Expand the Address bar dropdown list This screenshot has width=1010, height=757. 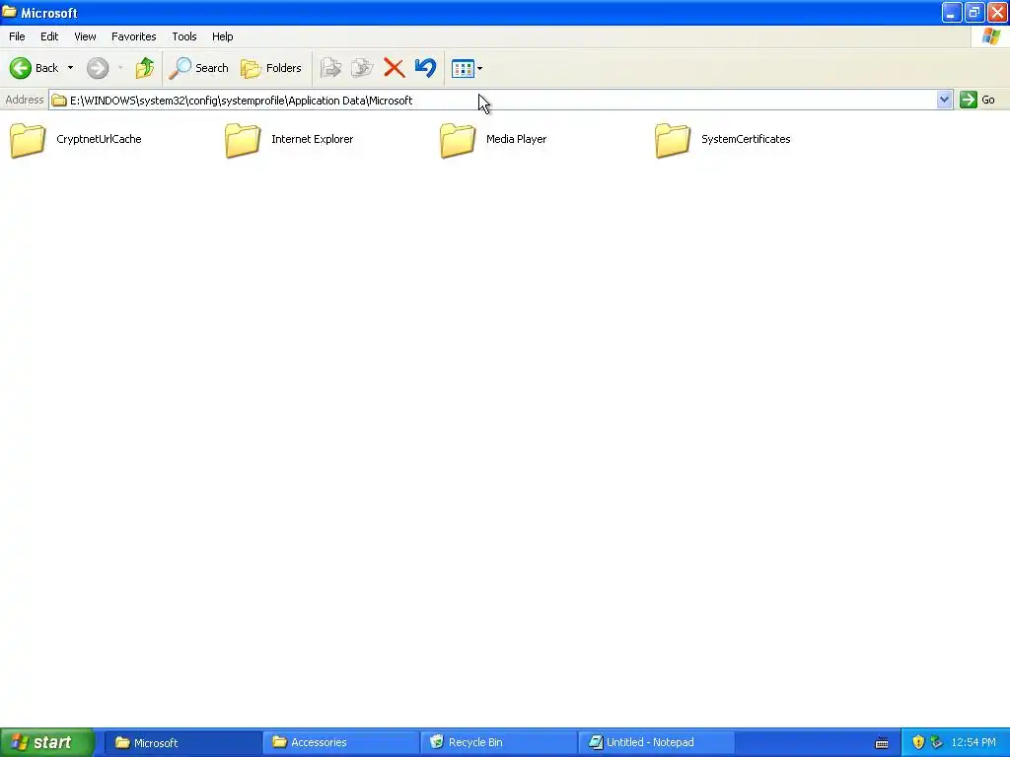click(944, 100)
